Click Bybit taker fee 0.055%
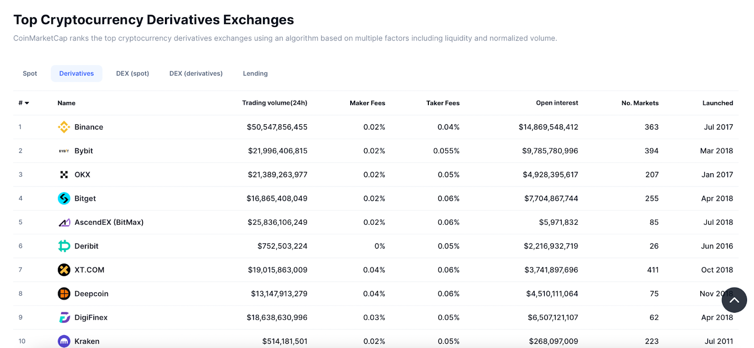754x348 pixels. click(x=446, y=151)
